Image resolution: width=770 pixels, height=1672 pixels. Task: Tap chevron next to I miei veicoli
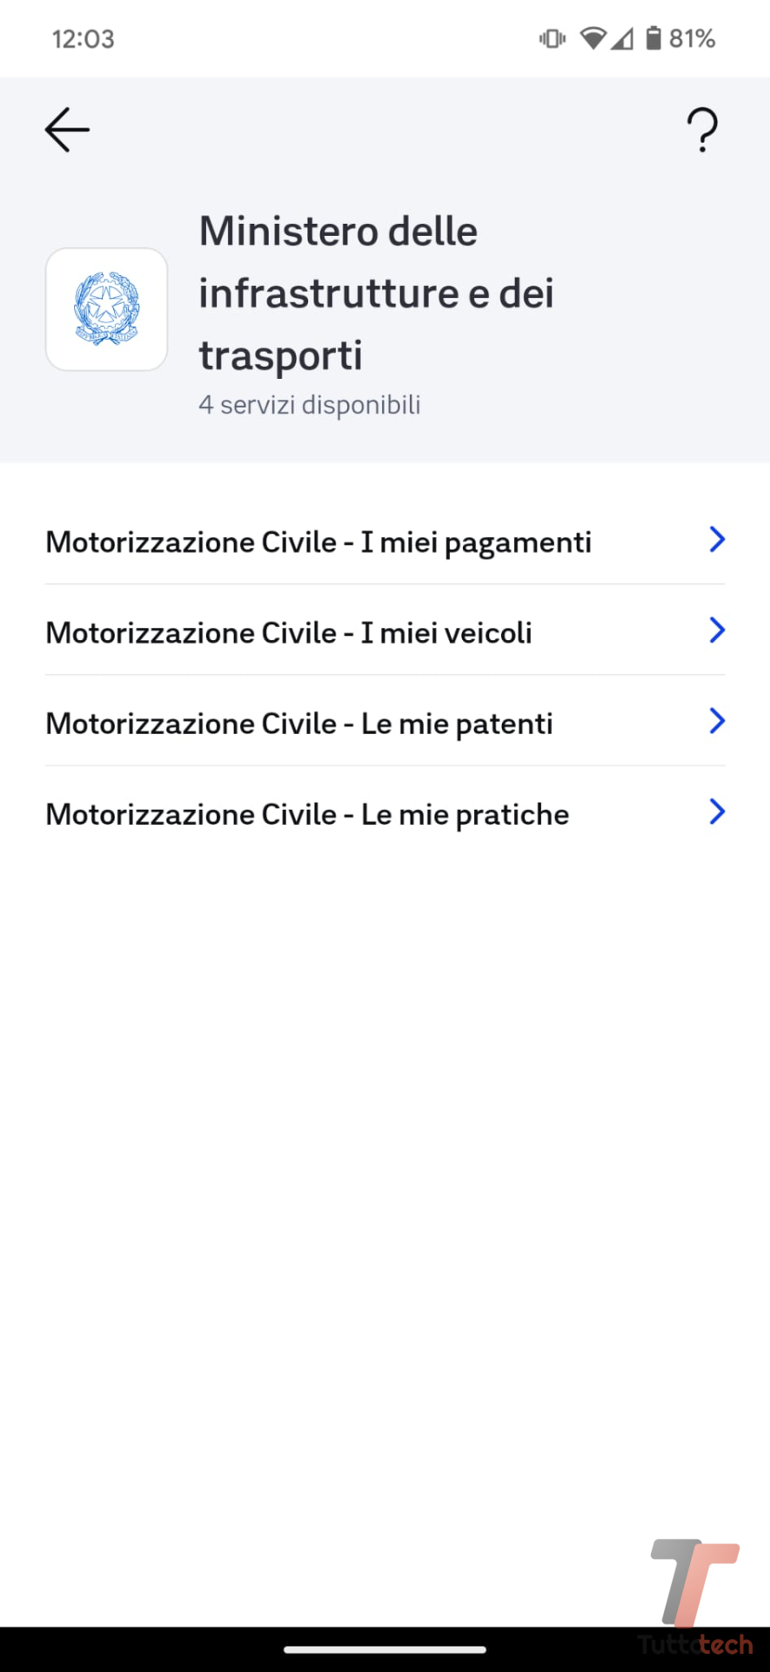tap(717, 630)
